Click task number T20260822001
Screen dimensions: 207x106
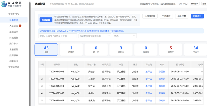point(57,79)
